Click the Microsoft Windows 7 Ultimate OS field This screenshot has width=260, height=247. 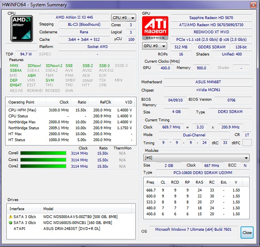193,232
